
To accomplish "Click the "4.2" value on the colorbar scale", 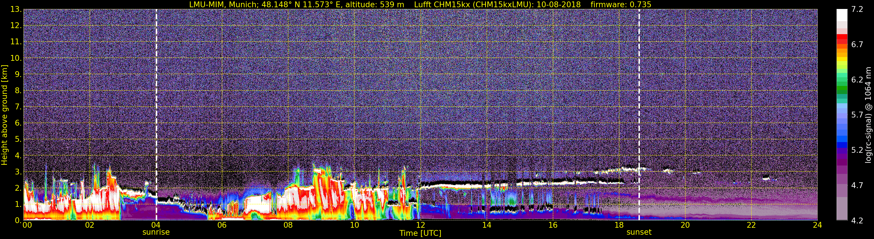I will 857,221.
